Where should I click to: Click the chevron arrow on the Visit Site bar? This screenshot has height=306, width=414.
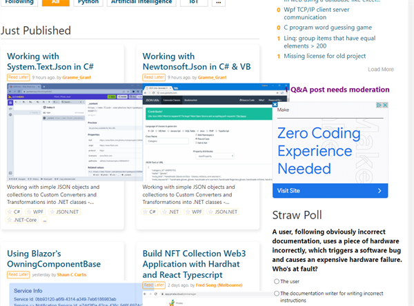pyautogui.click(x=379, y=191)
